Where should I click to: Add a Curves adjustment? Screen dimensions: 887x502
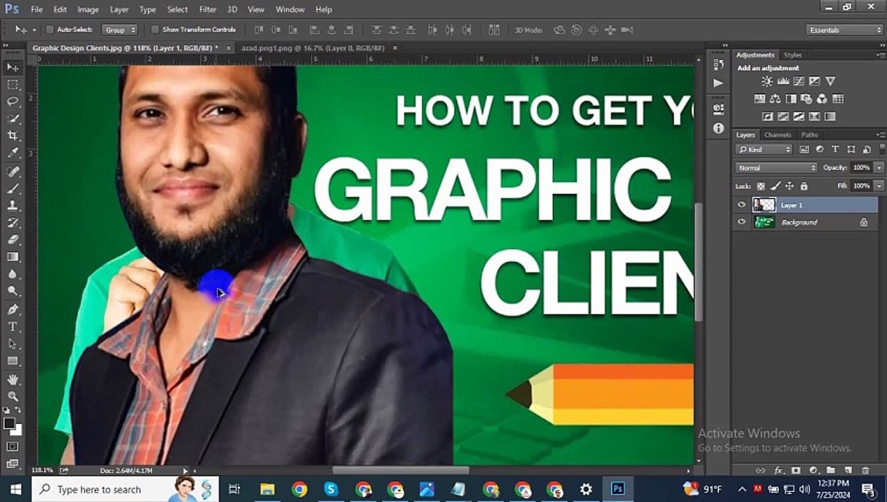[798, 82]
